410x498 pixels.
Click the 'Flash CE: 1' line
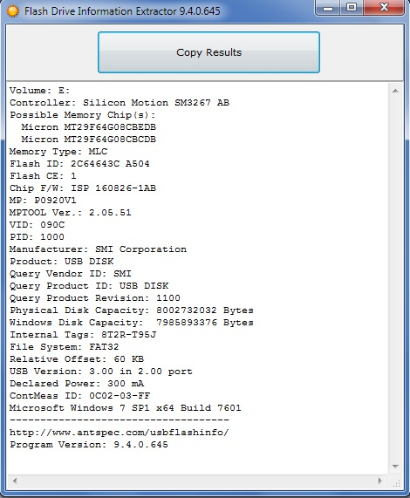point(43,175)
